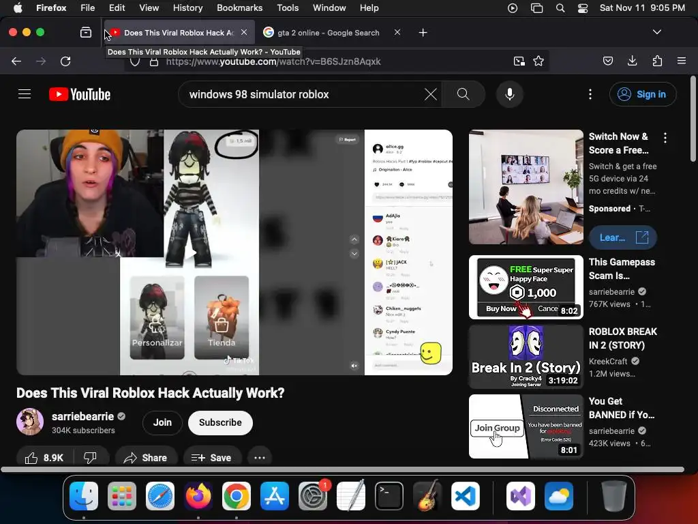Image resolution: width=698 pixels, height=524 pixels.
Task: Open Break In 2 Story video thumbnail
Action: point(526,356)
